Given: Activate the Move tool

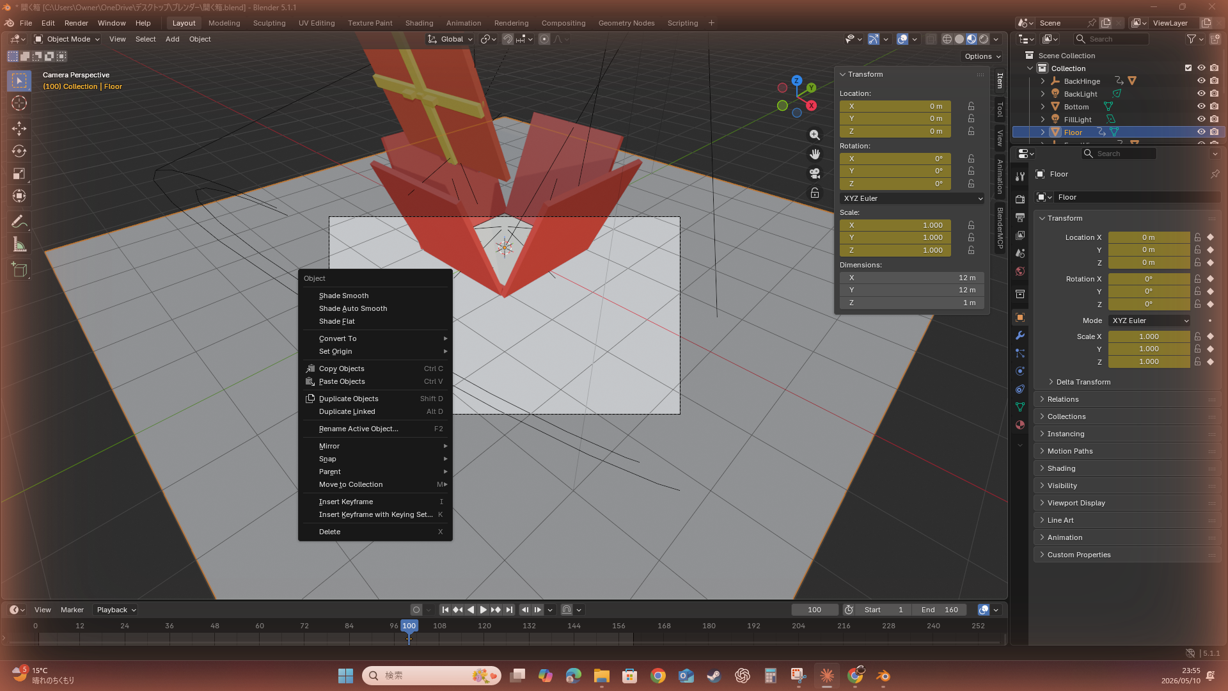Looking at the screenshot, I should (19, 129).
